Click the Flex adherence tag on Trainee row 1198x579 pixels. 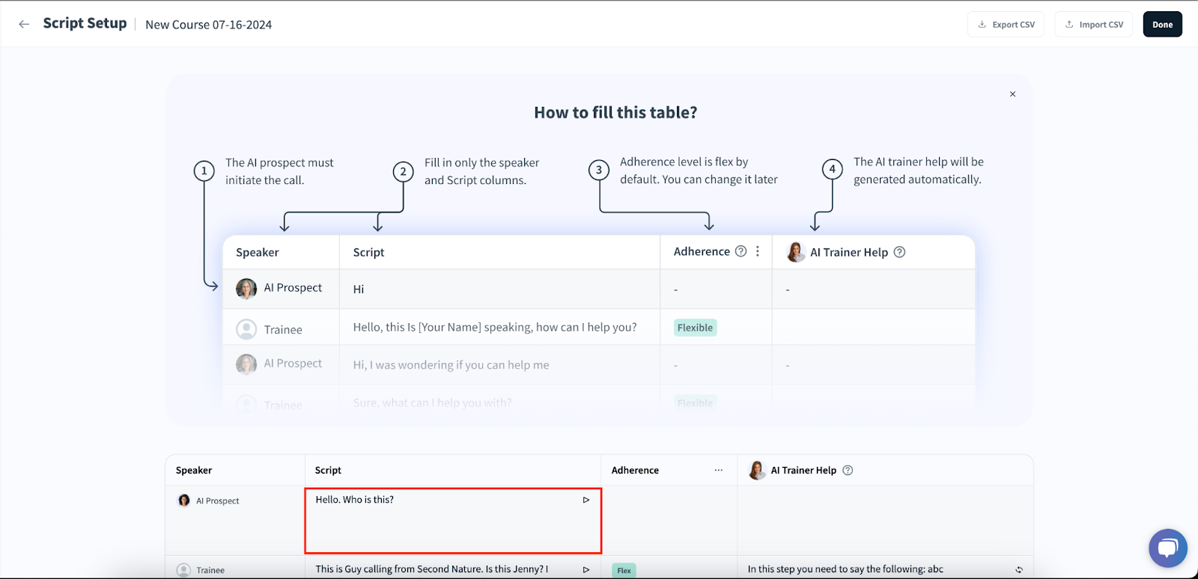coord(624,570)
